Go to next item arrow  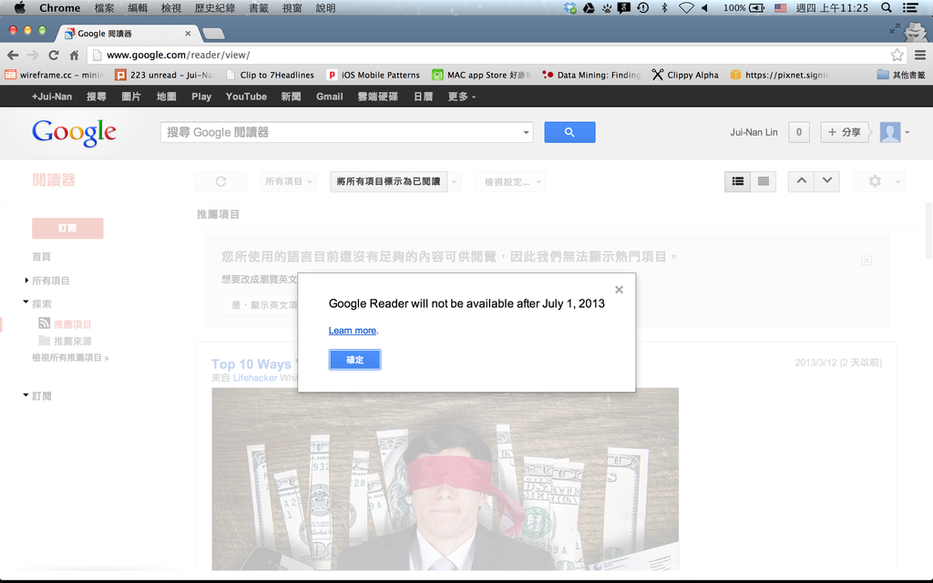click(827, 181)
